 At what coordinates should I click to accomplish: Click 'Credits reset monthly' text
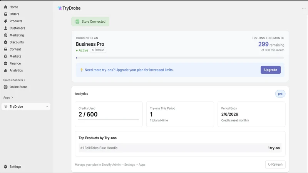(235, 120)
